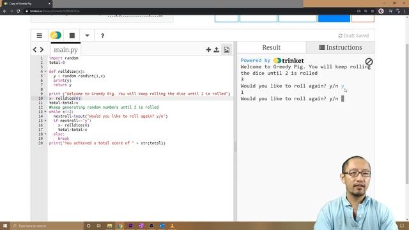Click the 'break' statement on line 19
Viewport: 409px width, 230px height.
(63, 139)
